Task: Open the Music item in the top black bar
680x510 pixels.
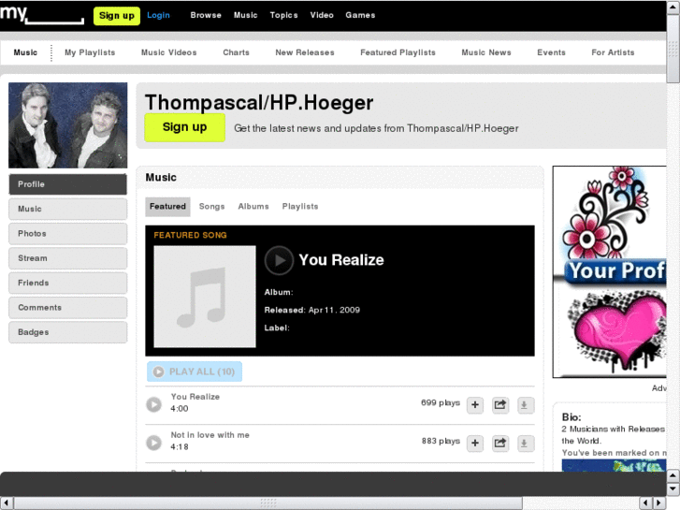Action: 245,15
